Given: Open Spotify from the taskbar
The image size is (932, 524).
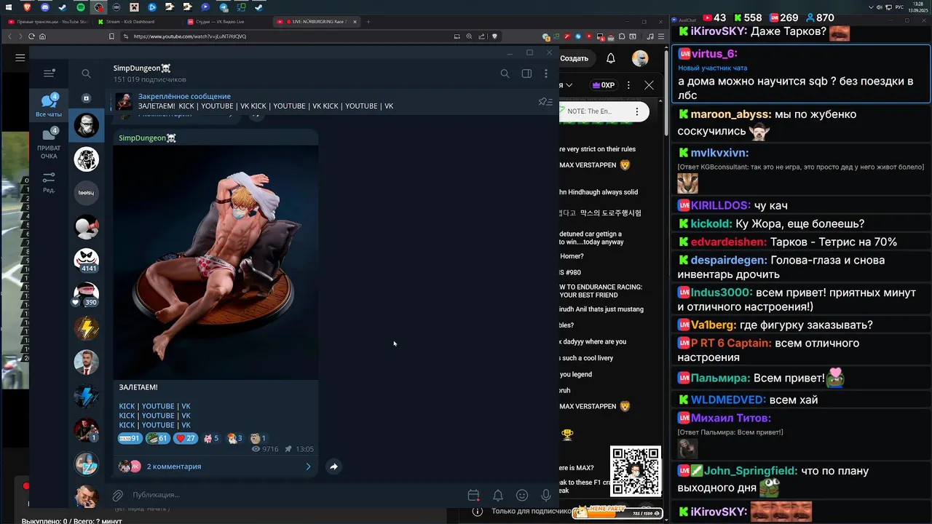Looking at the screenshot, I should click(x=81, y=7).
